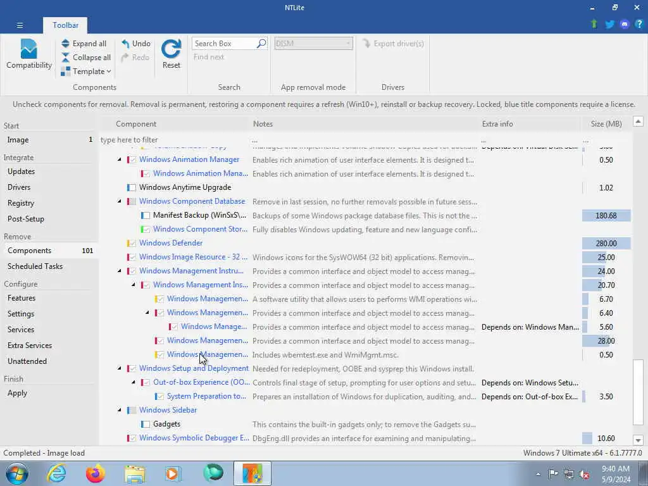The image size is (648, 486).
Task: Click Find next
Action: pyautogui.click(x=209, y=57)
